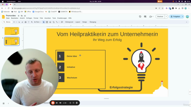Image resolution: width=191 pixels, height=107 pixels.
Task: Open the comments history icon
Action: tap(145, 17)
